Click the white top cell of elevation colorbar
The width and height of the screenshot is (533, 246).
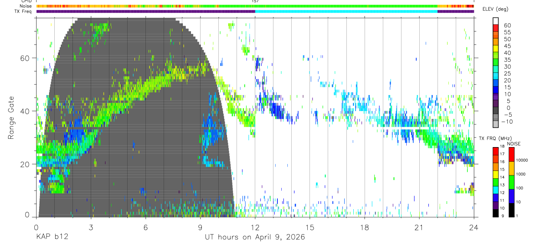[x=496, y=20]
